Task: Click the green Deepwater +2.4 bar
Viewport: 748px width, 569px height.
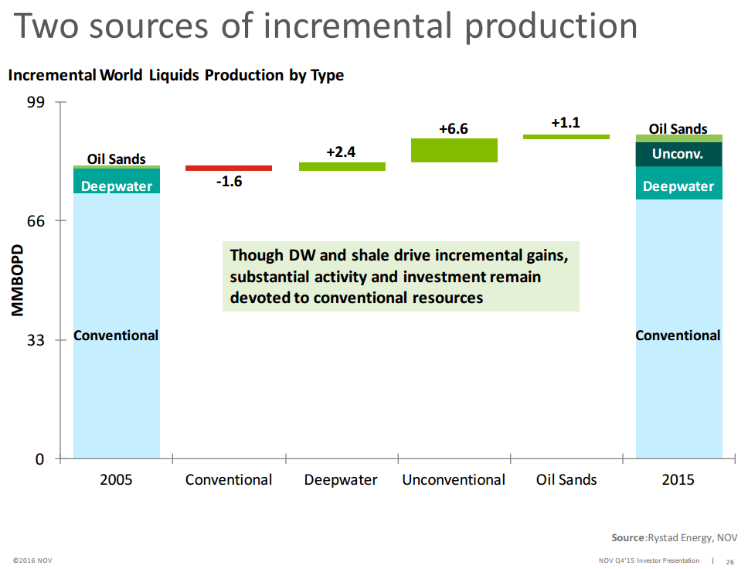Action: pos(342,166)
